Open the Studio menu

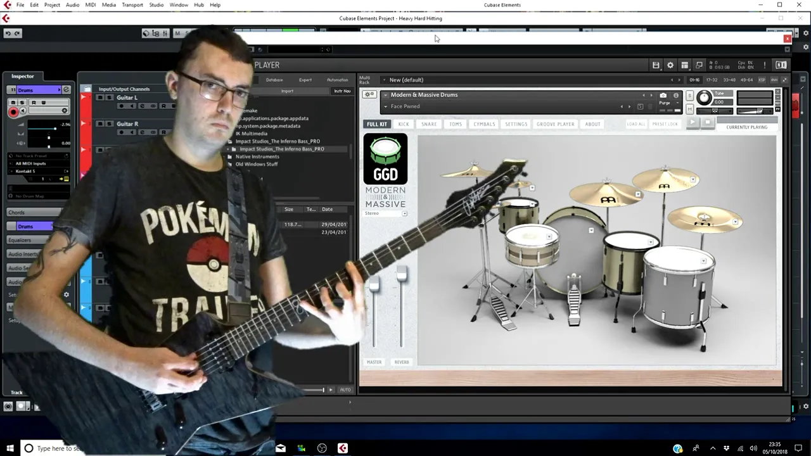coord(156,5)
